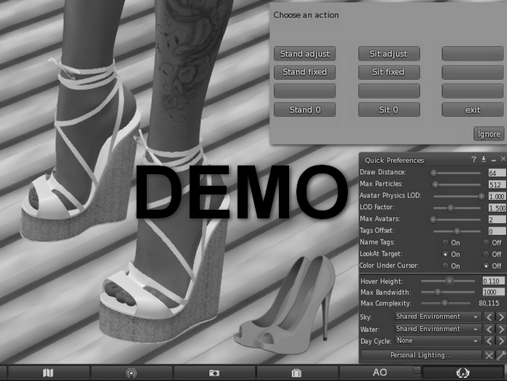
Task: Click the Sit adjust button
Action: click(x=389, y=54)
